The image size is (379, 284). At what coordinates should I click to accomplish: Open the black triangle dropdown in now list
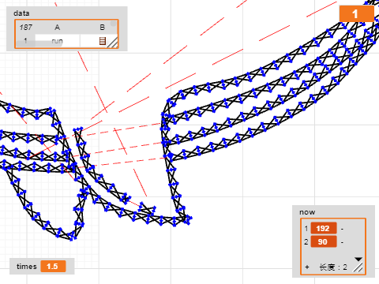tap(358, 260)
